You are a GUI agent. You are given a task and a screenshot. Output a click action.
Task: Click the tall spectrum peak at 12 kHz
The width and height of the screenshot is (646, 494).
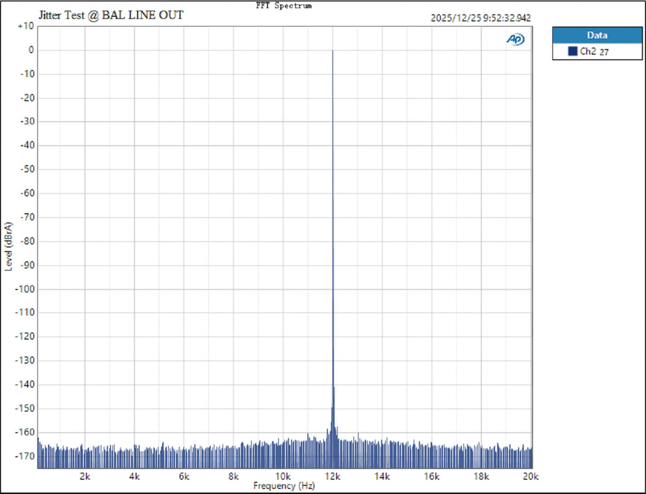pyautogui.click(x=332, y=242)
